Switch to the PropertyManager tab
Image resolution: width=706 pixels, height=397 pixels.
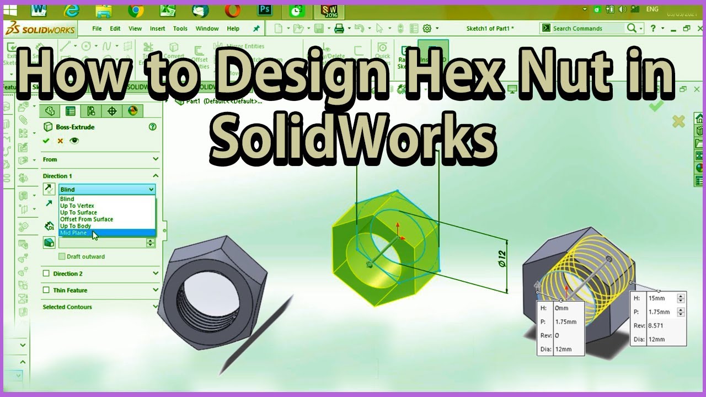pyautogui.click(x=70, y=111)
